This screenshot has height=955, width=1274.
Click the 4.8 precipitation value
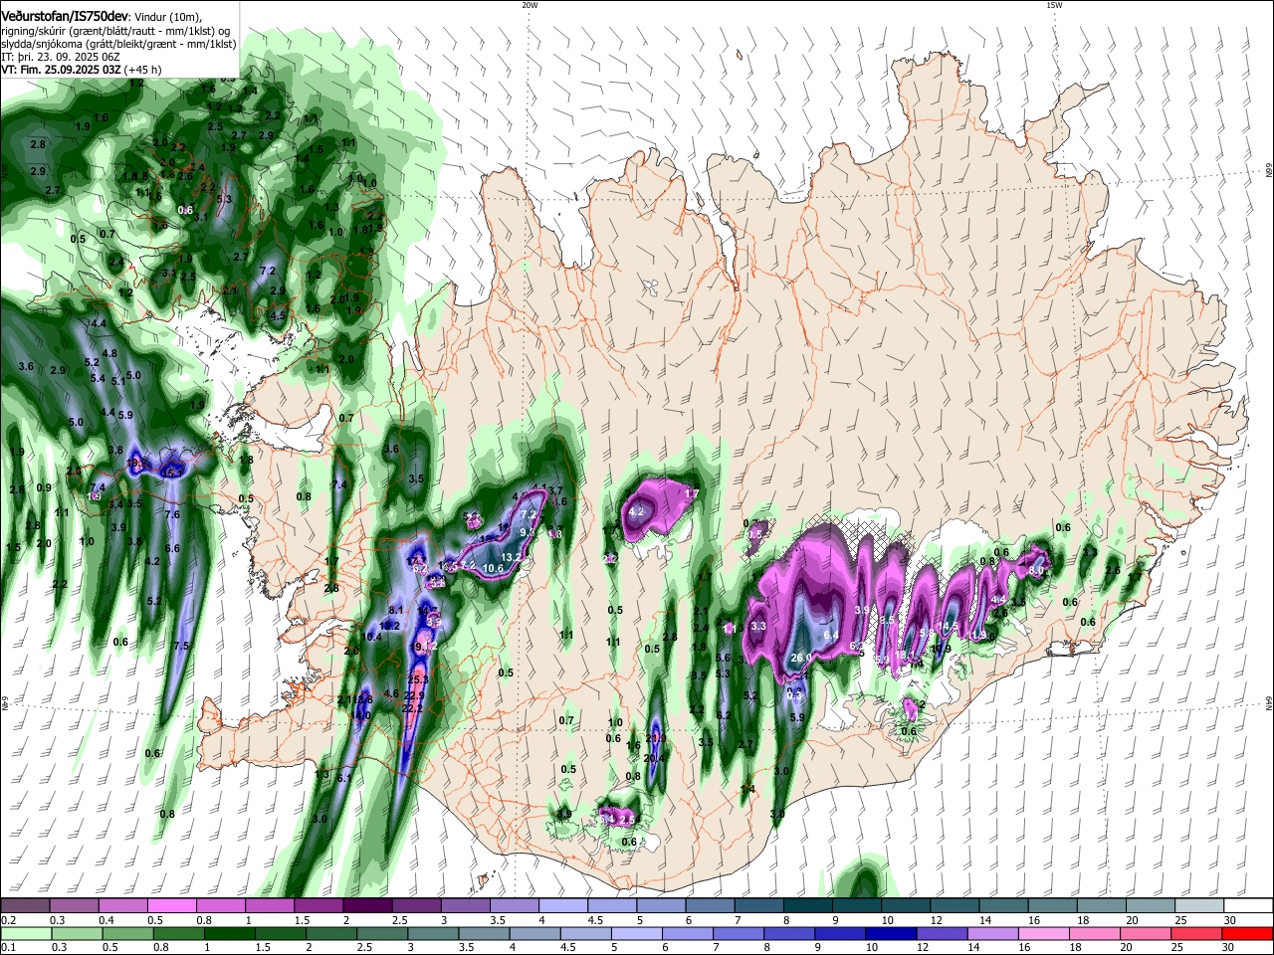click(x=109, y=353)
